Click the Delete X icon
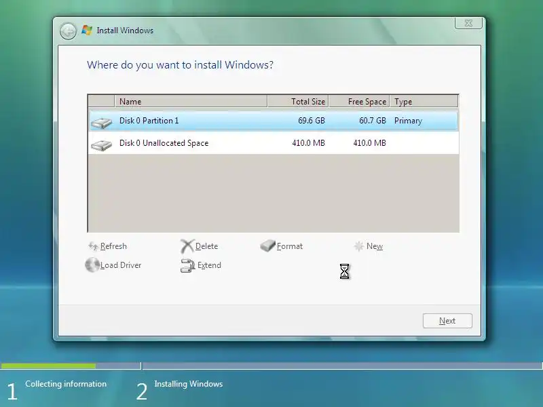This screenshot has width=543, height=407. coord(187,246)
